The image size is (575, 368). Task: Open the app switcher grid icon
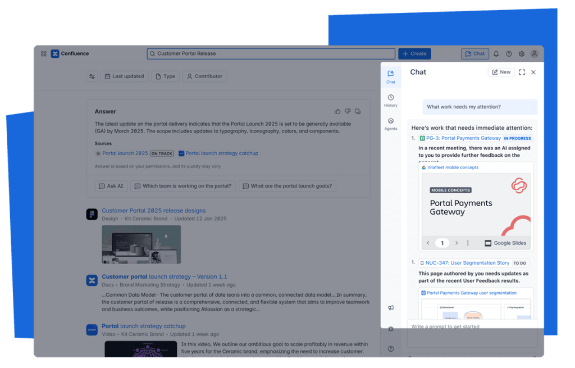click(x=44, y=54)
